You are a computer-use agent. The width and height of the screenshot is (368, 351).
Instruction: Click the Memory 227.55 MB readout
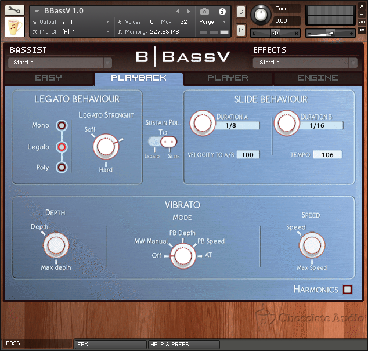point(164,32)
